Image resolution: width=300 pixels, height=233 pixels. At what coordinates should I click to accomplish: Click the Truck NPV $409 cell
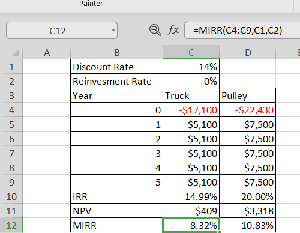[x=191, y=211]
